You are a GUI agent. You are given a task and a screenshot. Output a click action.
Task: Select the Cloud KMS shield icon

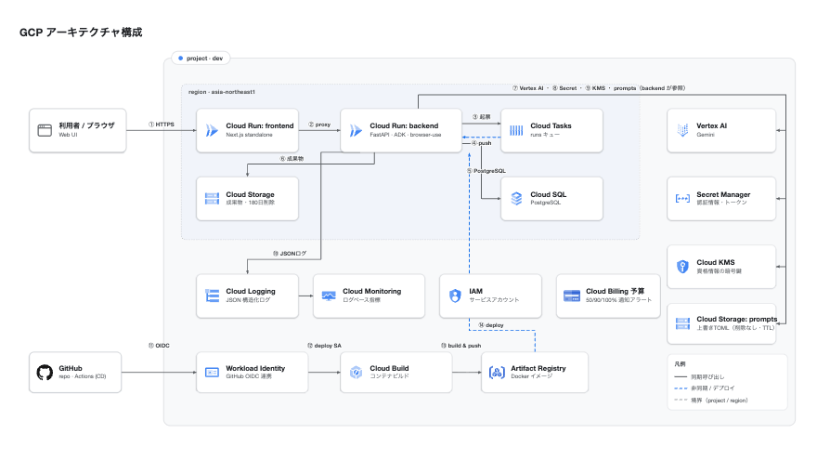click(682, 267)
